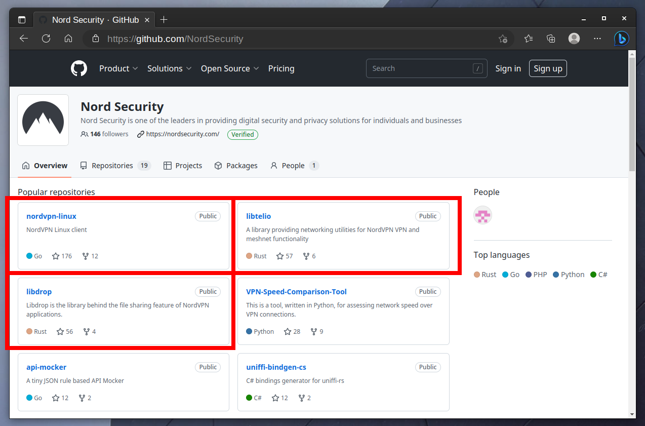The width and height of the screenshot is (645, 426).
Task: View forks of libdrop (4 forks)
Action: click(x=90, y=331)
